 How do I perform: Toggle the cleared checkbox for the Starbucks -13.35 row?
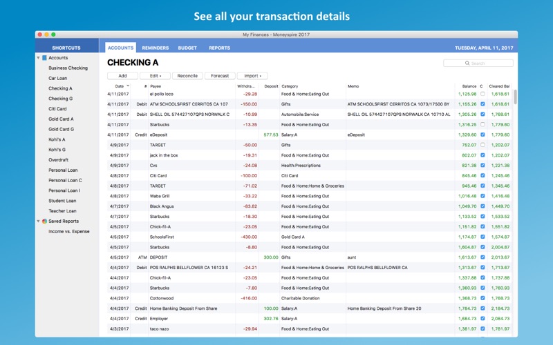(x=482, y=125)
